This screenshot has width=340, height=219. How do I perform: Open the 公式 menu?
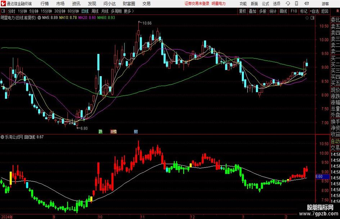point(266,4)
